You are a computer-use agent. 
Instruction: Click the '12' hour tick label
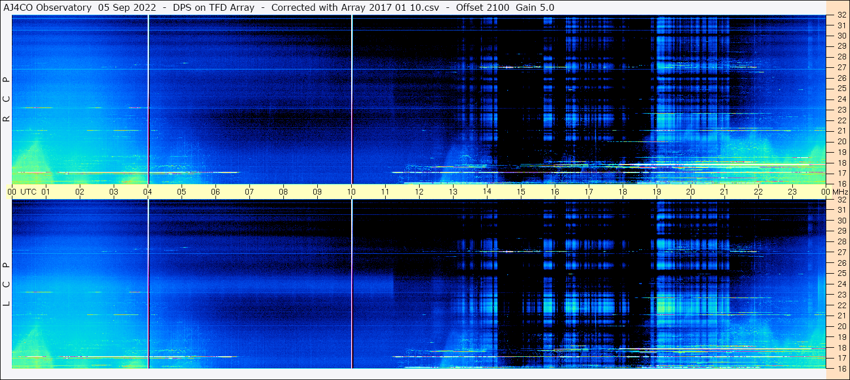coord(419,192)
